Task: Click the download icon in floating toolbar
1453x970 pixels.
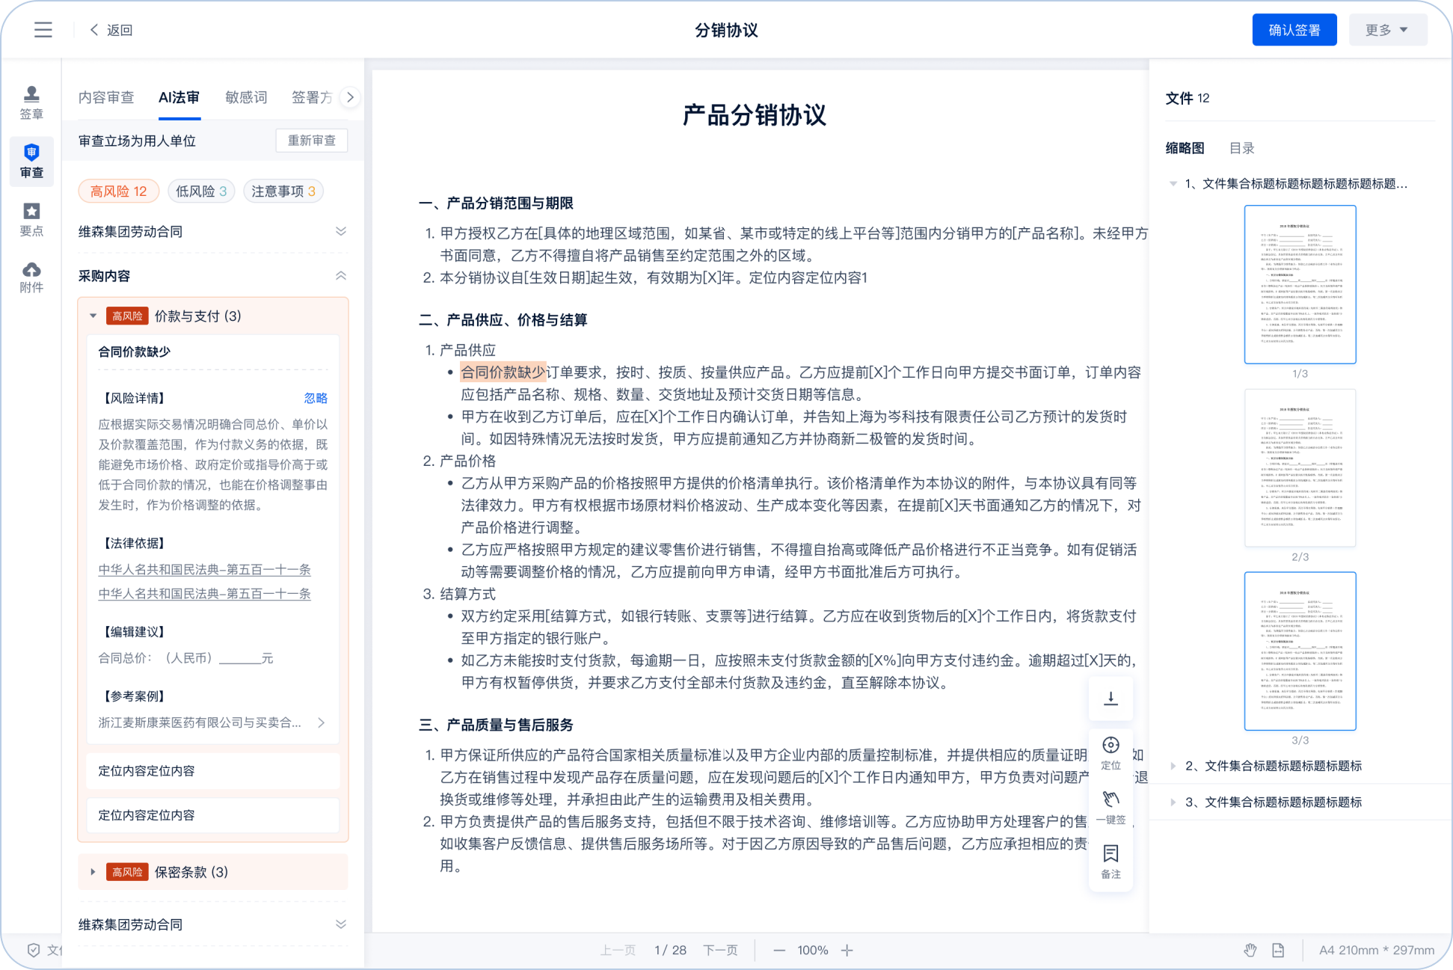Action: [x=1111, y=699]
